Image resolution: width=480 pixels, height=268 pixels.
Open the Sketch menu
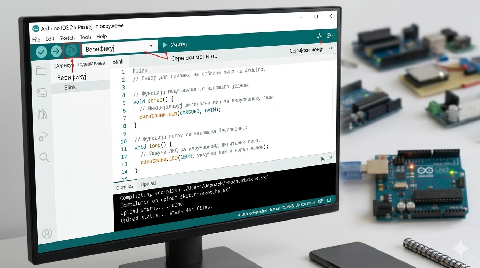coord(67,38)
